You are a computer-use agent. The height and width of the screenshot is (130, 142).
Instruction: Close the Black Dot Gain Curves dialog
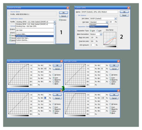118,90
